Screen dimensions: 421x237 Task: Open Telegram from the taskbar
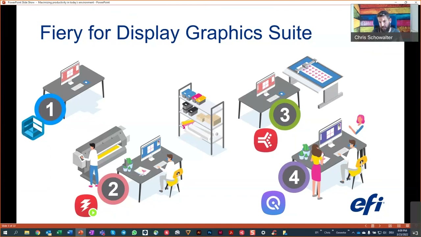point(123,233)
